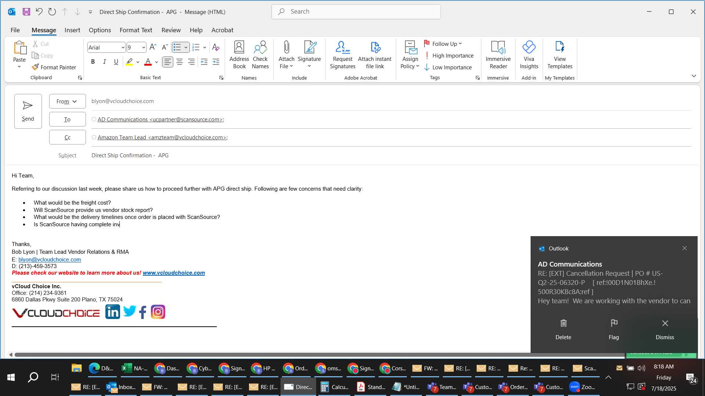The height and width of the screenshot is (396, 705).
Task: Click the Redo arrow in the title bar
Action: 52,12
